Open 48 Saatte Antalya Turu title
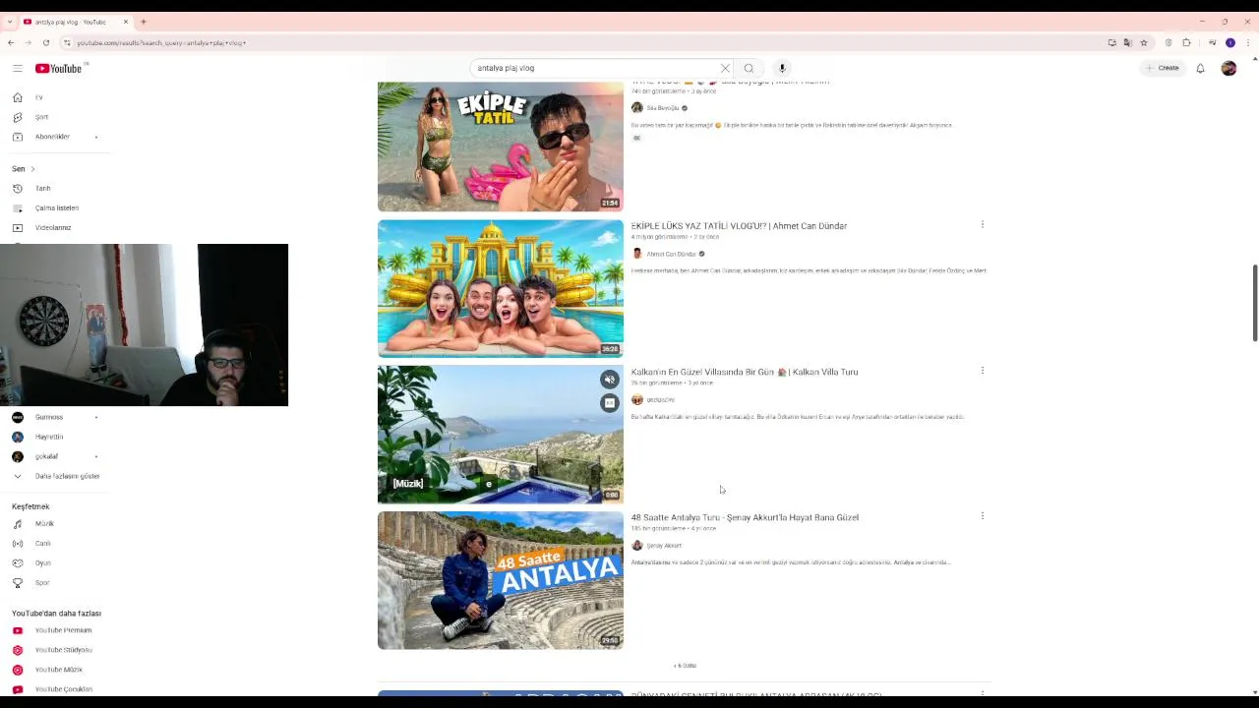The width and height of the screenshot is (1259, 708). [x=745, y=517]
